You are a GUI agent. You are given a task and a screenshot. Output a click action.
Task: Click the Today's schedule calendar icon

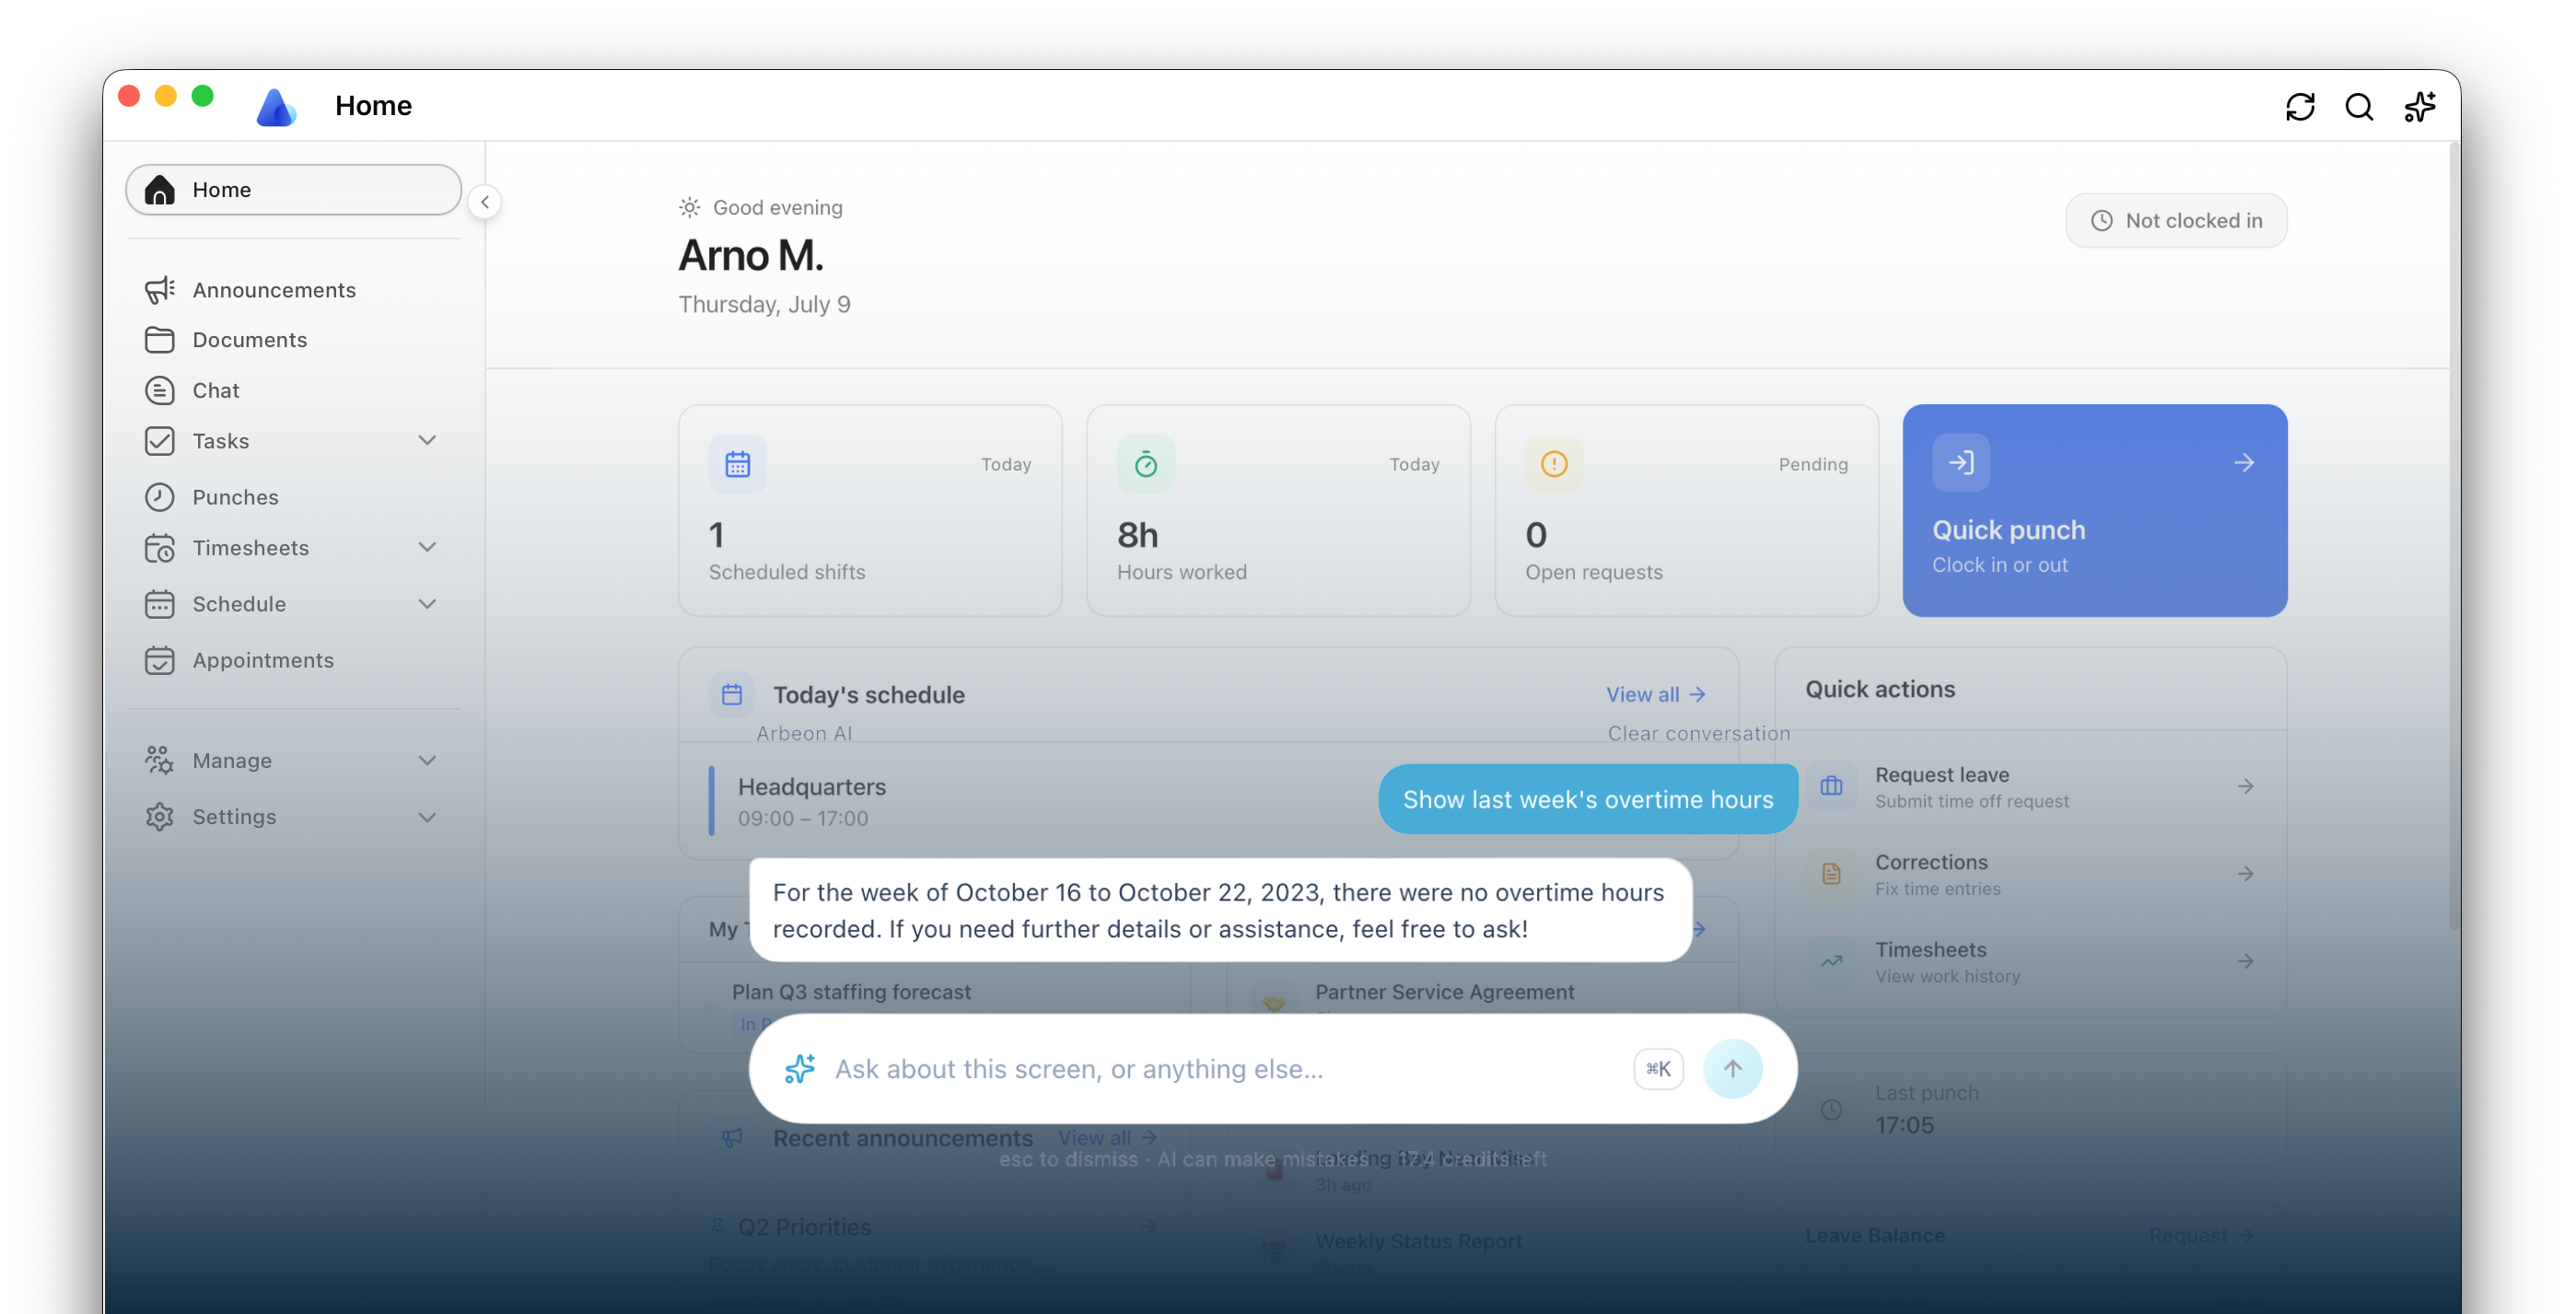coord(731,693)
